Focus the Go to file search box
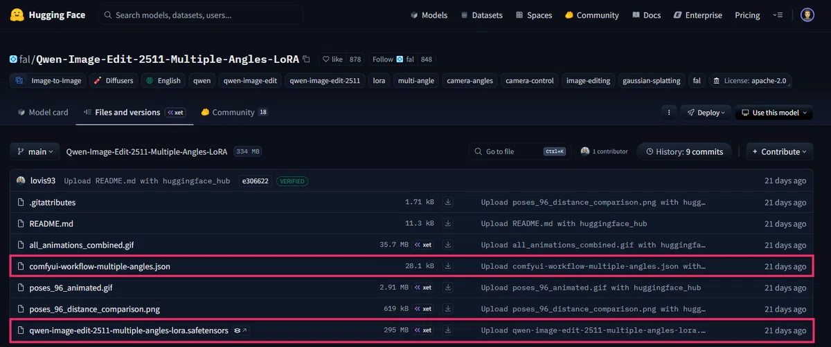The width and height of the screenshot is (831, 347). tap(519, 151)
